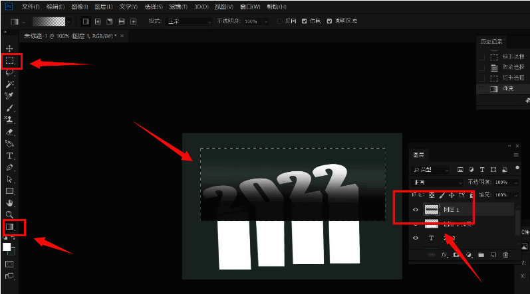Filter layers by pixel layers
The image size is (530, 294).
point(460,170)
